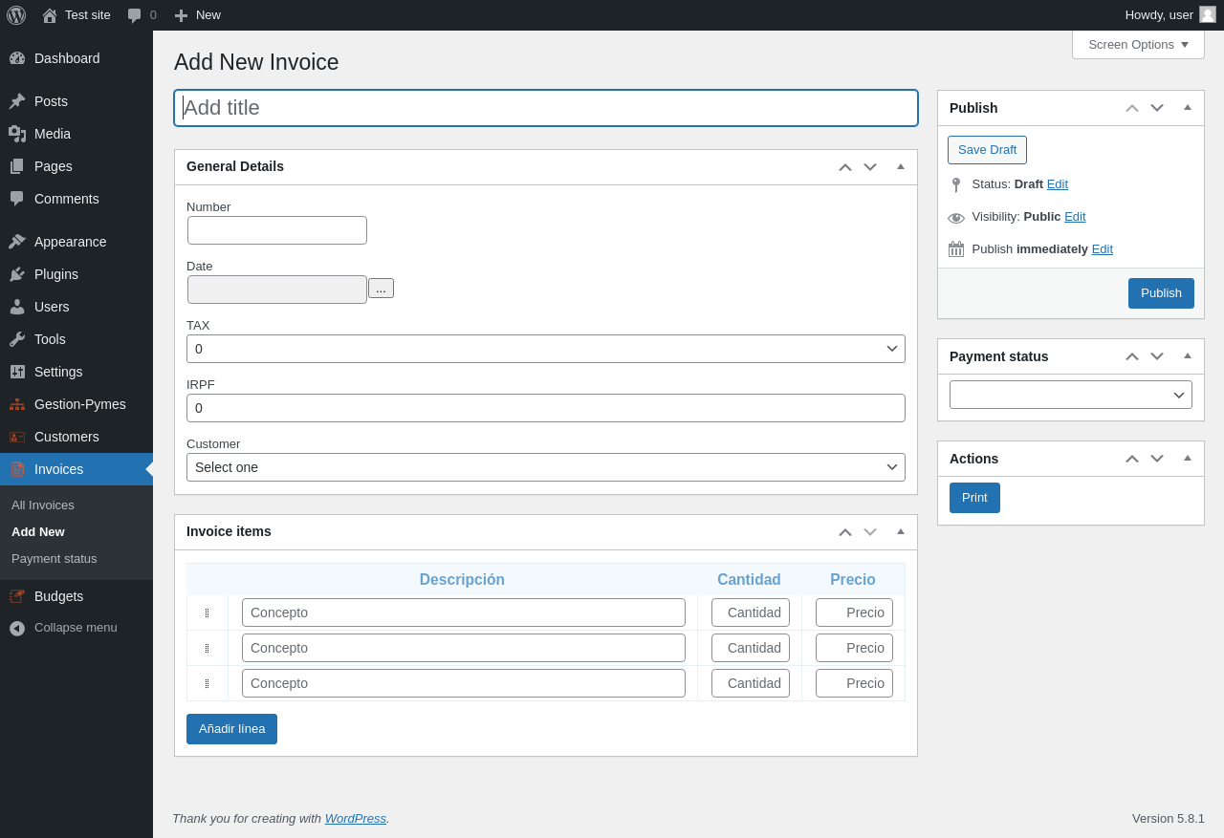The width and height of the screenshot is (1224, 838).
Task: Click the Budgets sidebar icon
Action: point(17,596)
